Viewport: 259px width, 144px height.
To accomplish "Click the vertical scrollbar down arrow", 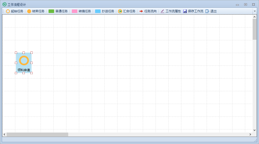I will click(254, 130).
